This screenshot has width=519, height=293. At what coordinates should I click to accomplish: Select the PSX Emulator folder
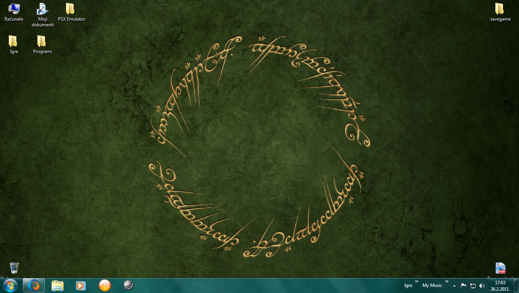pyautogui.click(x=71, y=12)
